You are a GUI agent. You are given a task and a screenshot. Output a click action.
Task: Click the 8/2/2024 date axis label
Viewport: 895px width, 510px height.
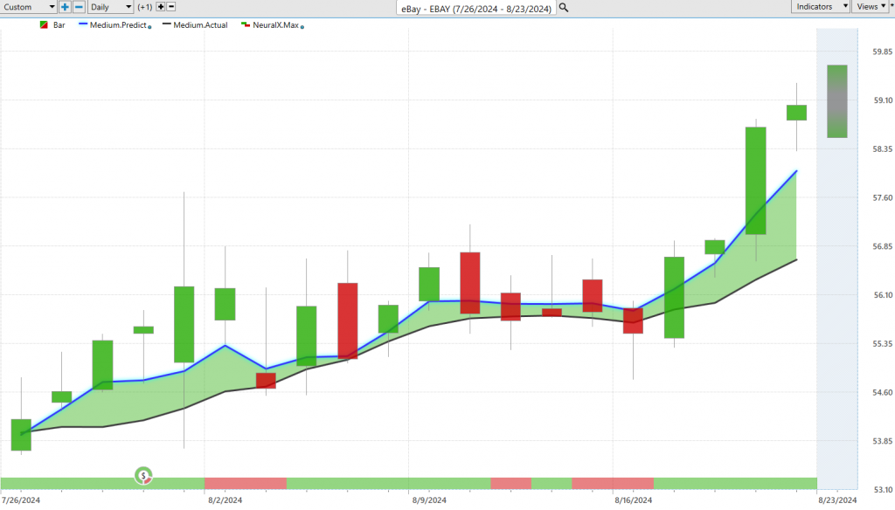pyautogui.click(x=225, y=500)
